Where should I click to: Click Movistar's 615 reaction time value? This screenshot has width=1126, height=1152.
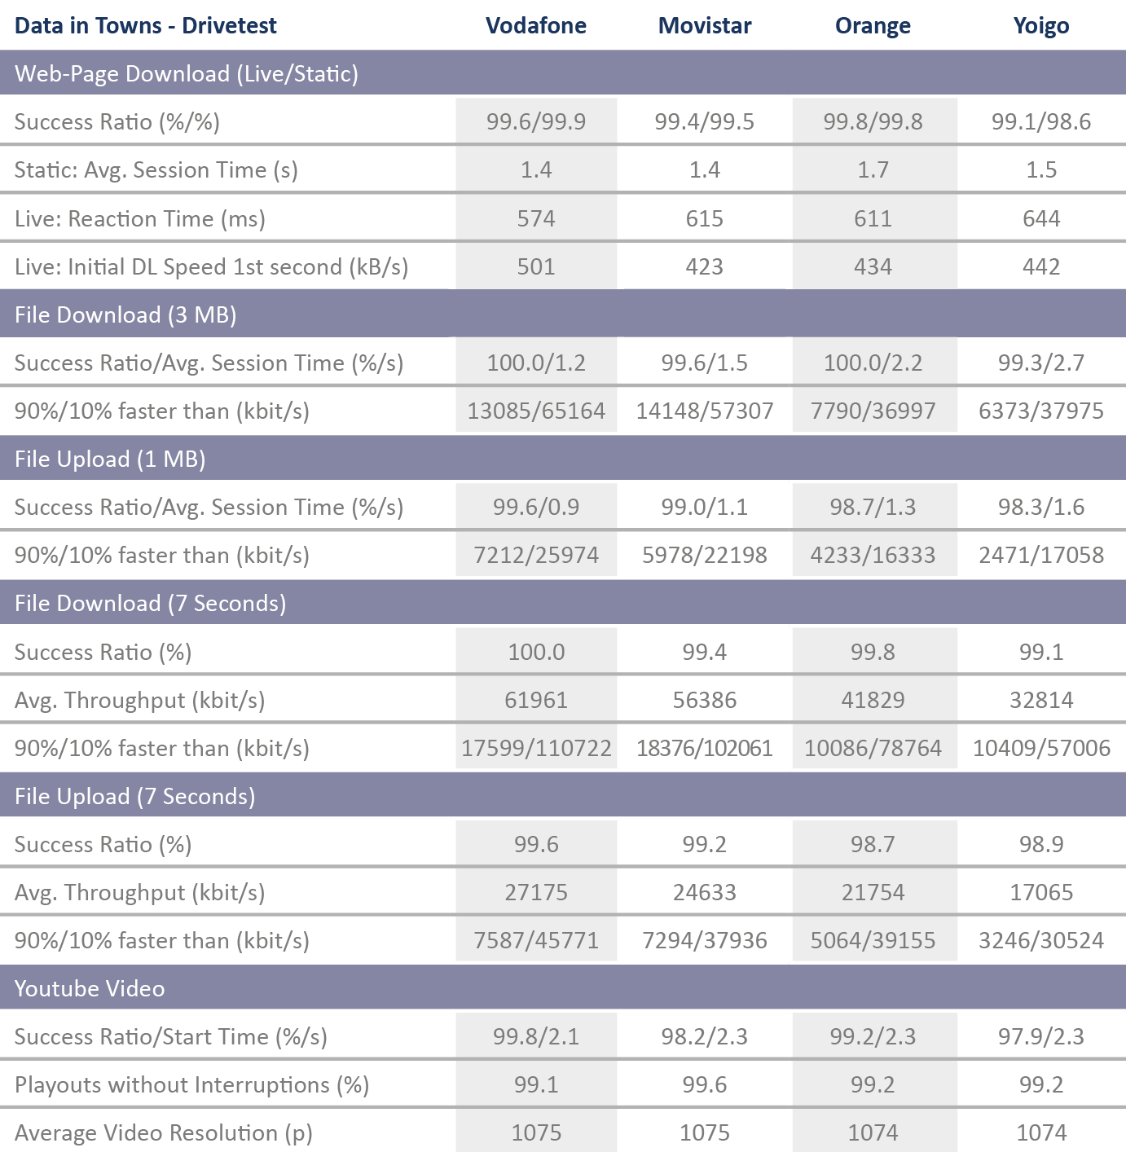pyautogui.click(x=705, y=218)
